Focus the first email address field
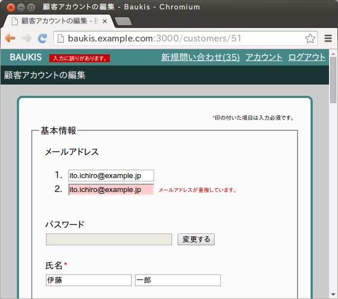Viewport: 338px width, 299px height. (x=111, y=176)
